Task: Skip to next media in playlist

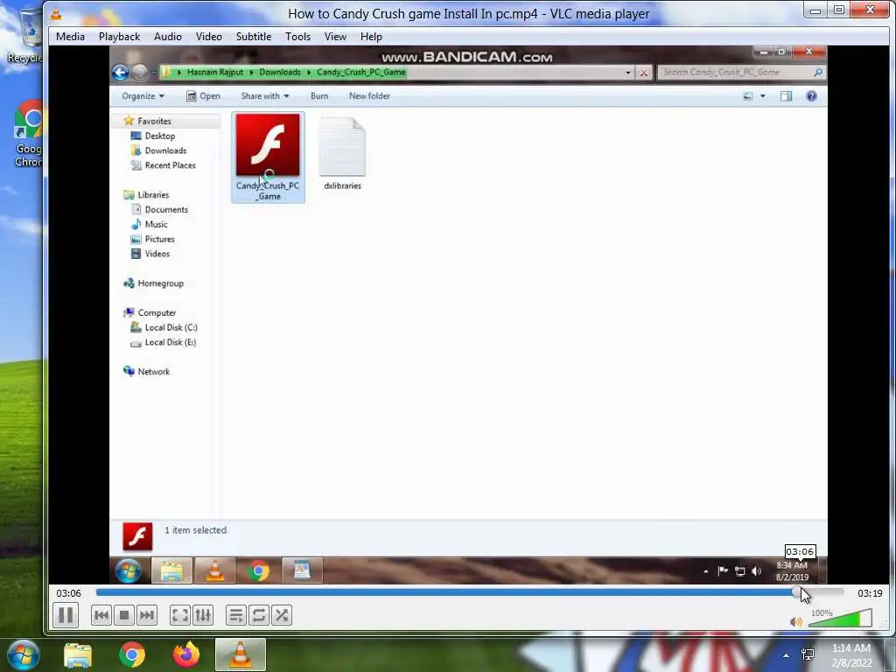Action: [x=147, y=615]
